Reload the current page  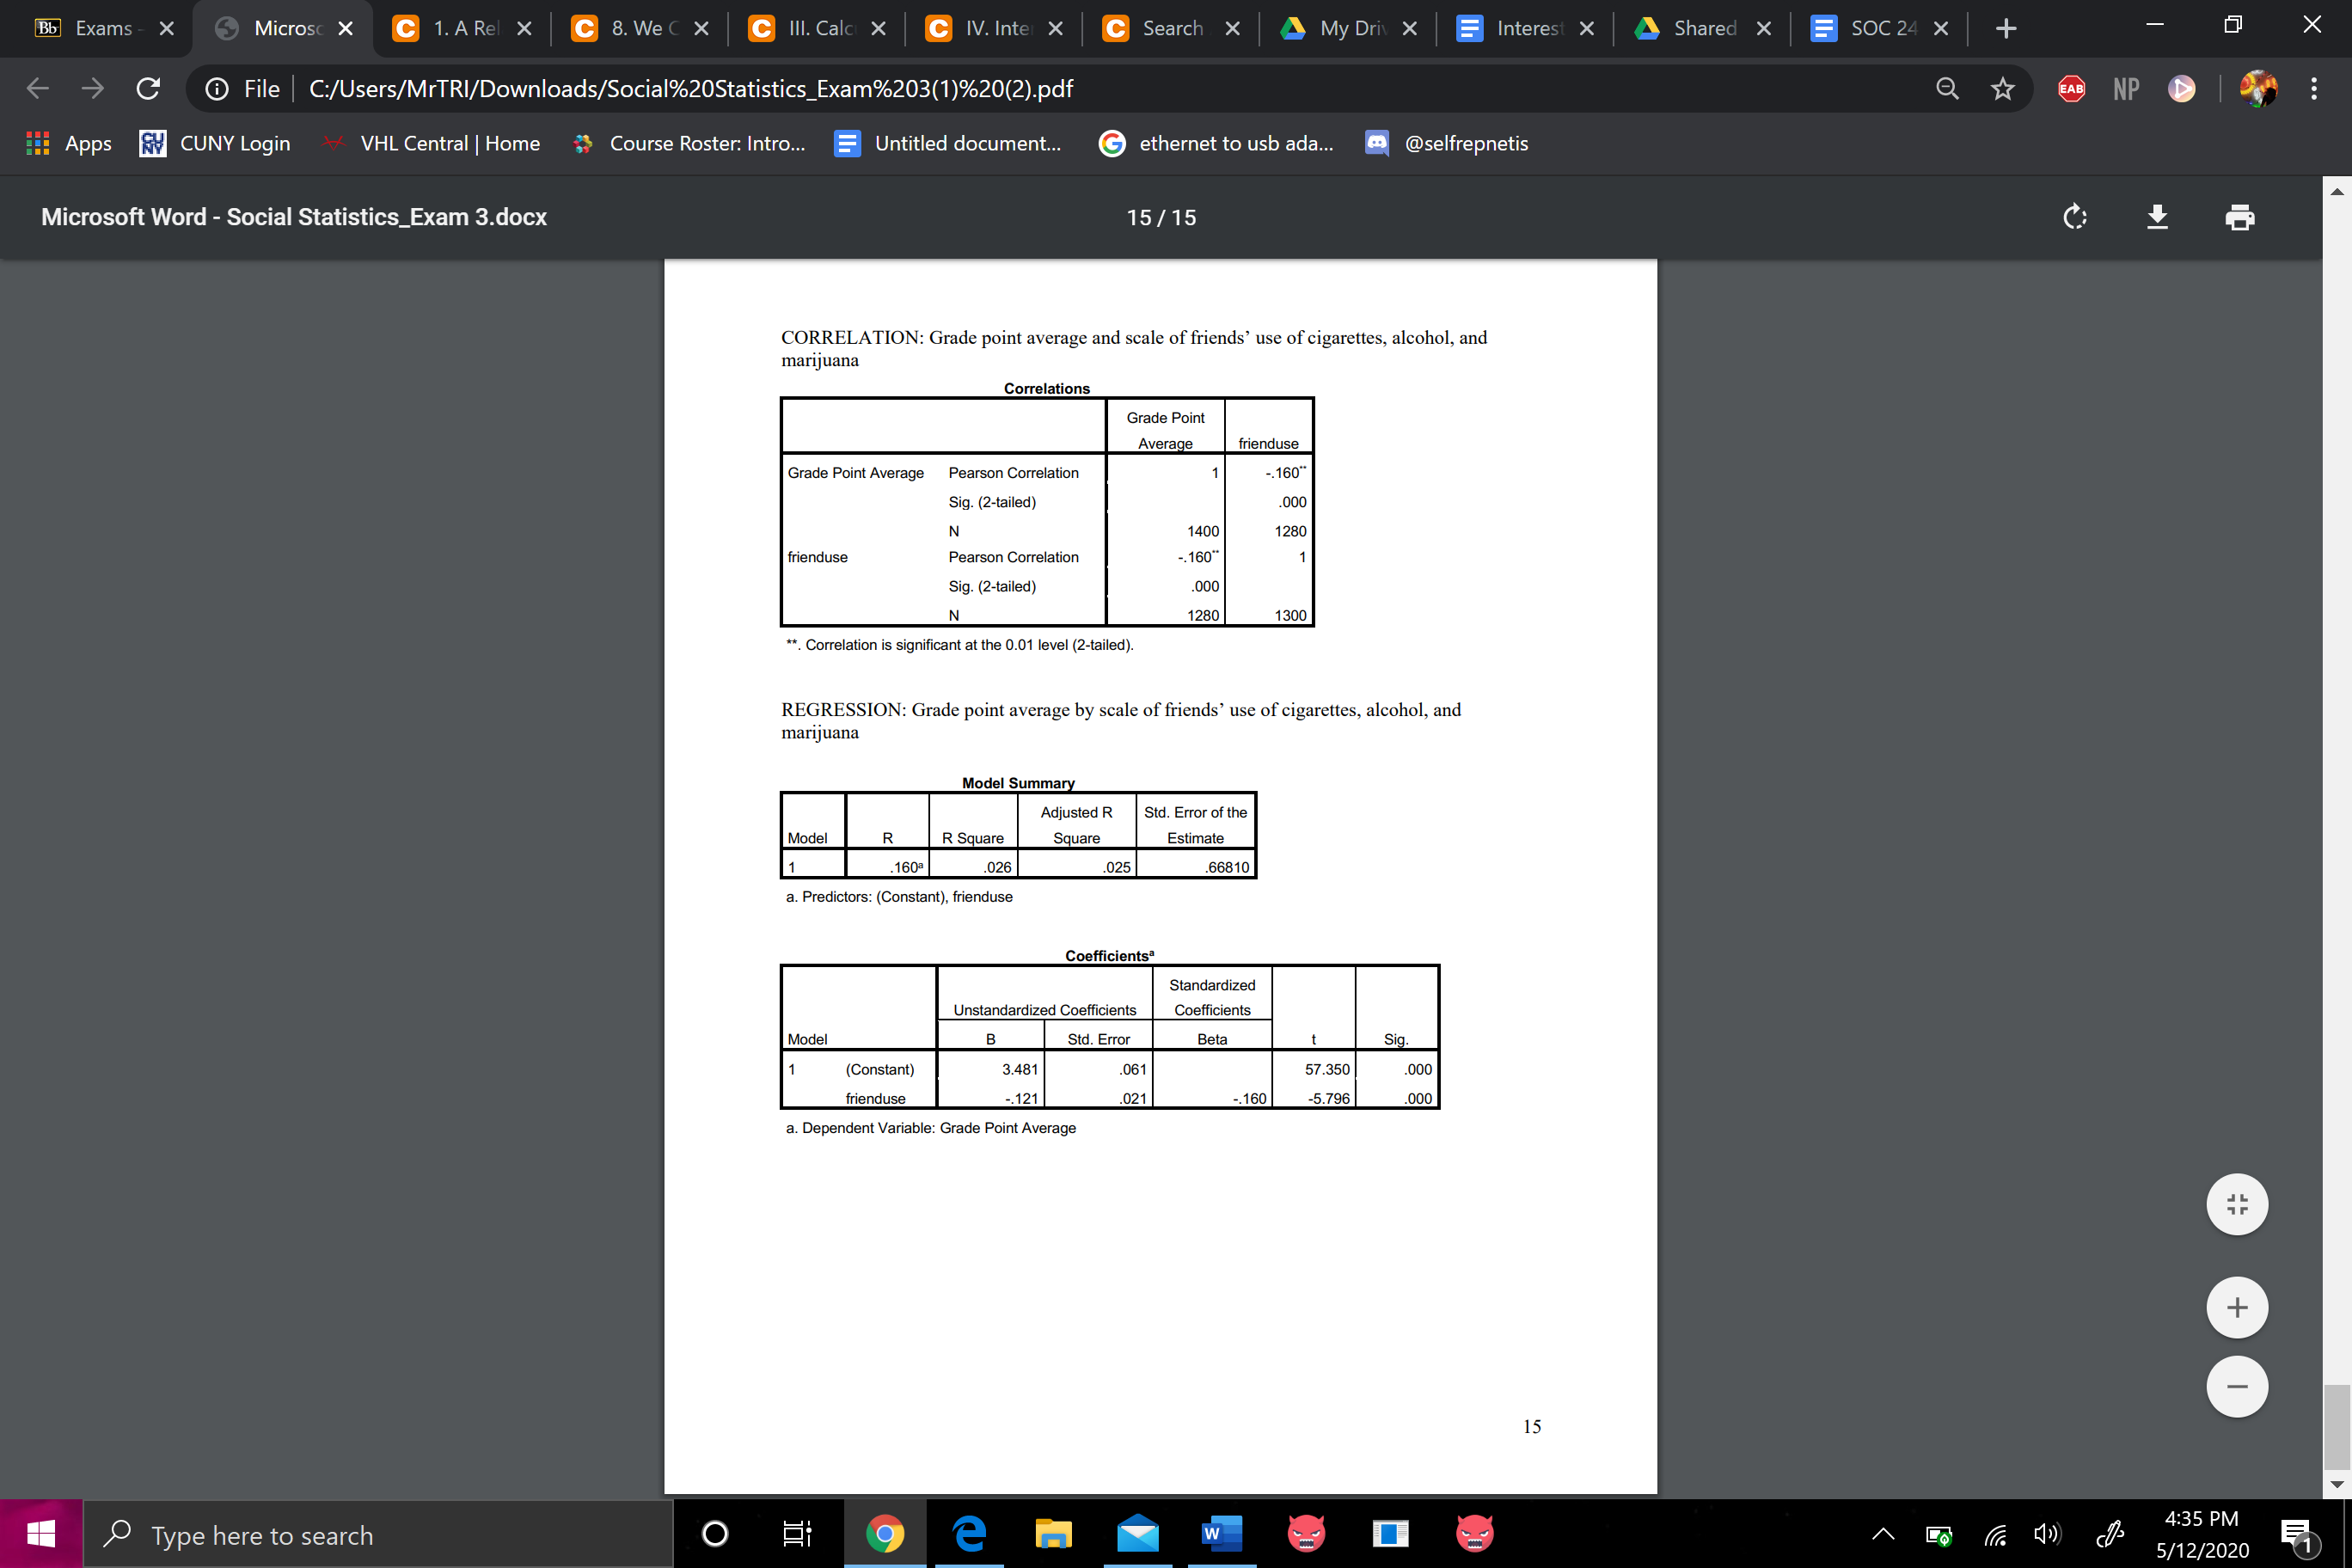click(148, 88)
